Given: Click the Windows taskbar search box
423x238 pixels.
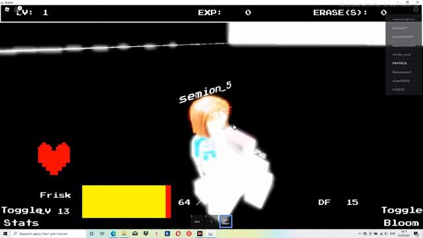Looking at the screenshot, I should coord(48,233).
